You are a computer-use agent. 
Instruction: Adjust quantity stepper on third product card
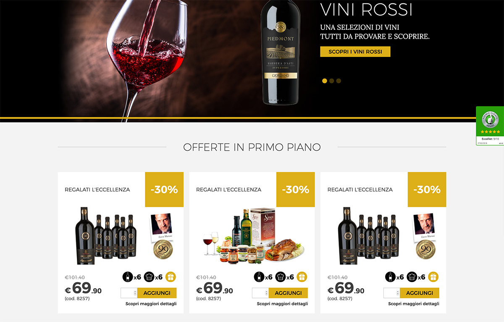click(392, 293)
